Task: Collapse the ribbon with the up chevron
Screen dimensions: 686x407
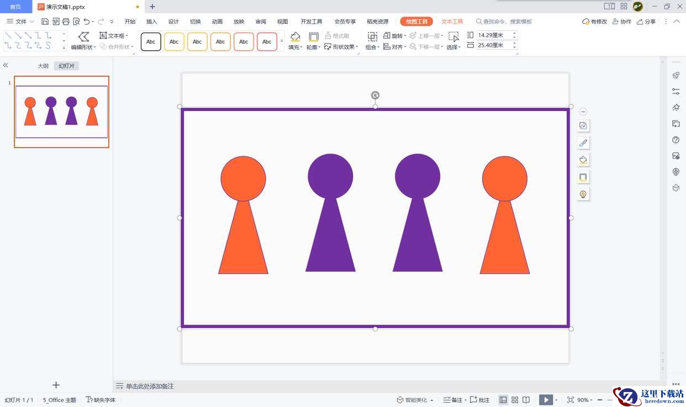Action: pyautogui.click(x=677, y=22)
